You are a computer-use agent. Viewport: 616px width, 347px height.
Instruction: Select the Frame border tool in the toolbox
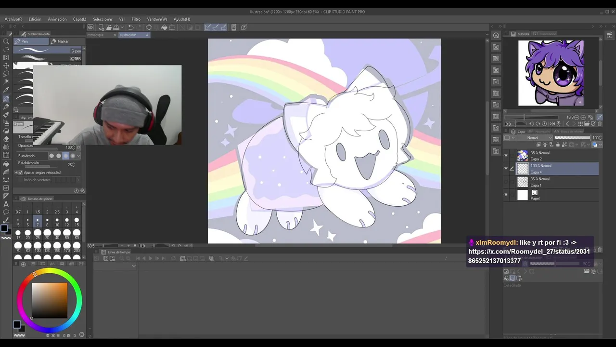tap(6, 188)
